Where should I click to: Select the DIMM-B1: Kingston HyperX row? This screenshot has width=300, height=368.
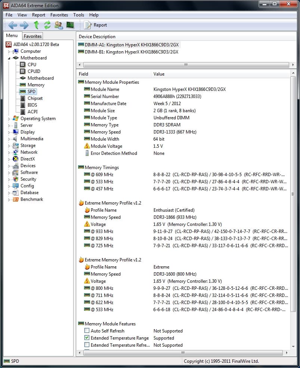(129, 52)
